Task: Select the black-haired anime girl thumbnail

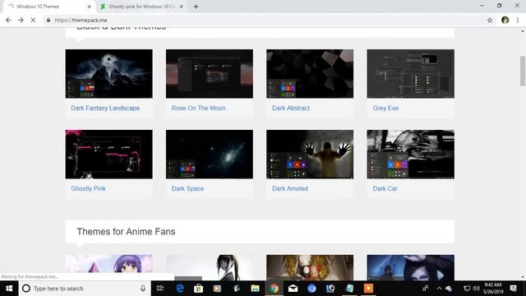Action: point(210,267)
